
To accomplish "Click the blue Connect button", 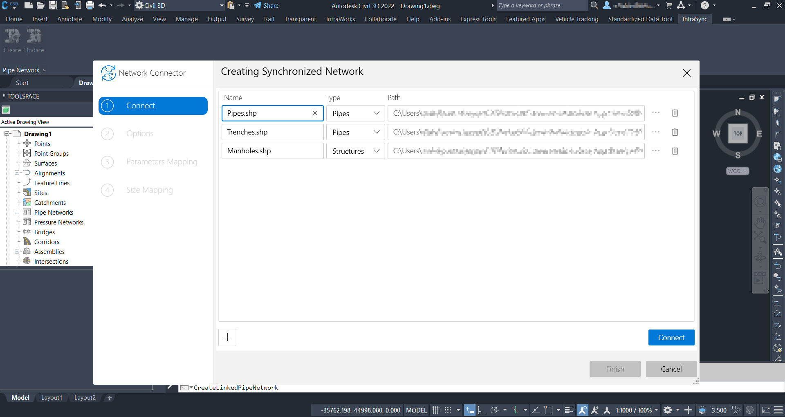I will click(x=671, y=337).
